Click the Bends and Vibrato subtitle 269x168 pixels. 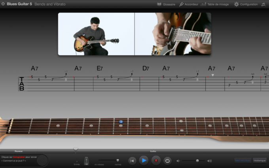pos(50,4)
